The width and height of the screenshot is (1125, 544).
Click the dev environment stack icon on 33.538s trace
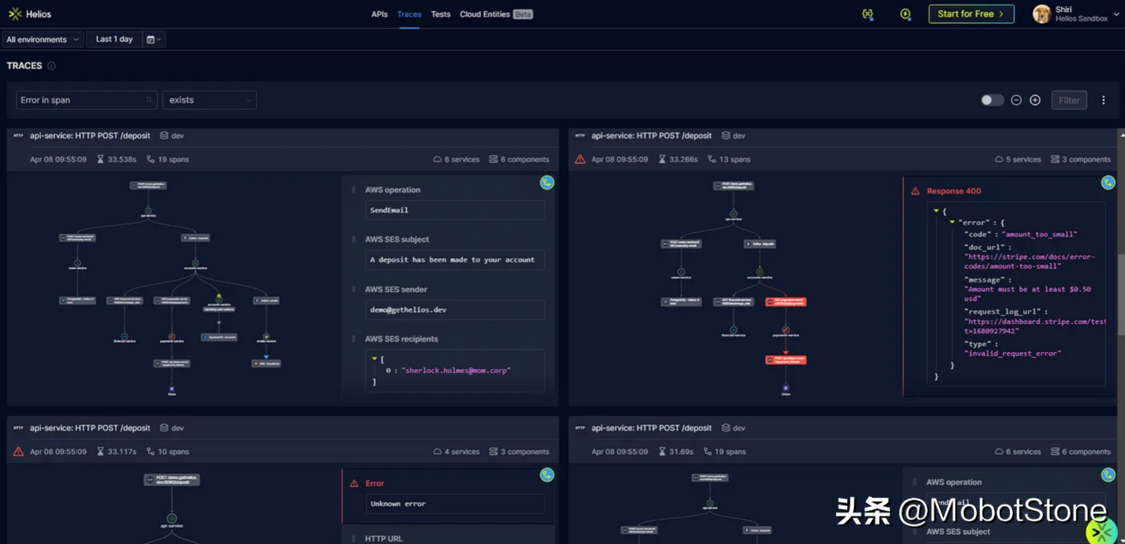click(x=164, y=136)
